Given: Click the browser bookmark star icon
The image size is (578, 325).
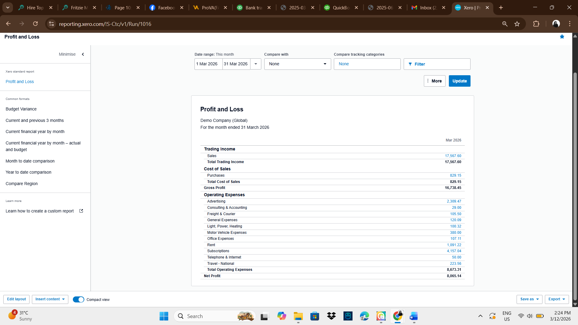Looking at the screenshot, I should pos(517,24).
